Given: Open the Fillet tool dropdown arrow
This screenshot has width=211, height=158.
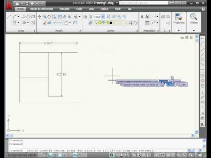Looking at the screenshot, I should tap(70, 23).
